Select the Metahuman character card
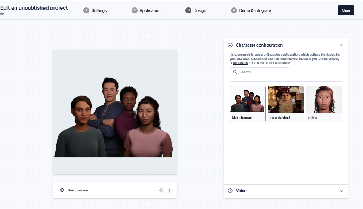Viewport: 363px width, 209px height. [x=247, y=104]
